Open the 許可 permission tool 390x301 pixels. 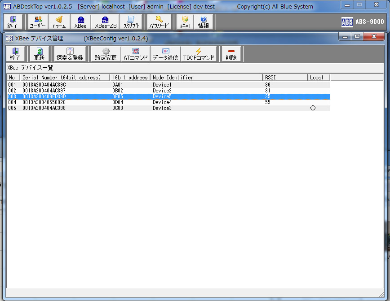pos(185,22)
